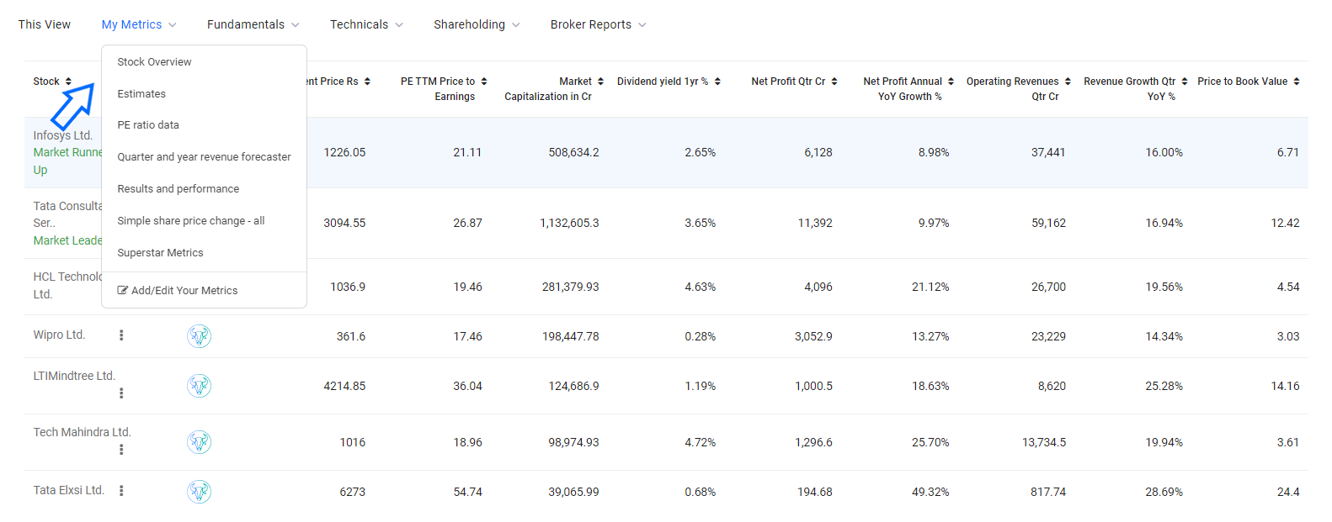Screen dimensions: 1332x522
Task: Click Tech Mahindra dividend yield 4.72%
Action: pos(701,443)
